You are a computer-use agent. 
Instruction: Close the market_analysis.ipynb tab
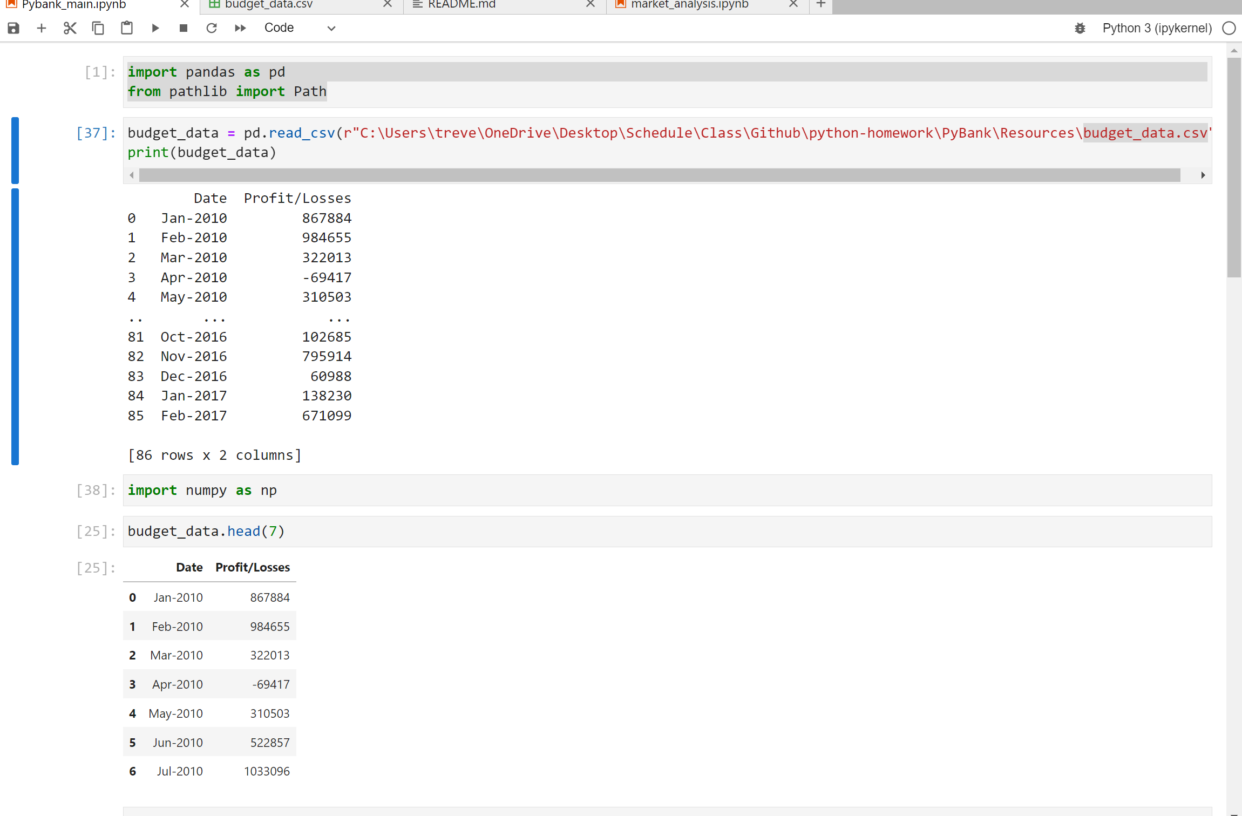793,5
